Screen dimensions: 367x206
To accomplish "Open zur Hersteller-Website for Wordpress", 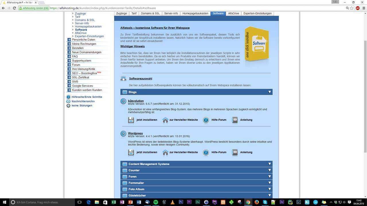I will coord(183,152).
